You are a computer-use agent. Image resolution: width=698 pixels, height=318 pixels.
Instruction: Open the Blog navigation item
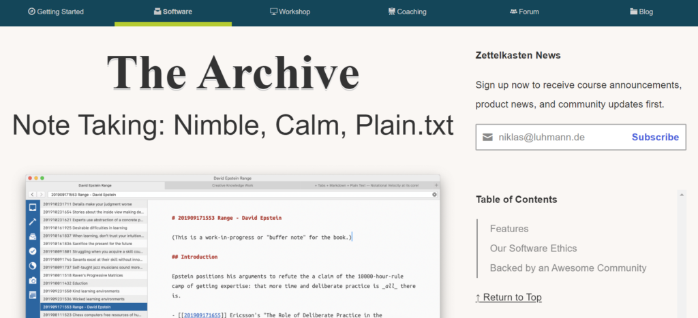pyautogui.click(x=641, y=12)
